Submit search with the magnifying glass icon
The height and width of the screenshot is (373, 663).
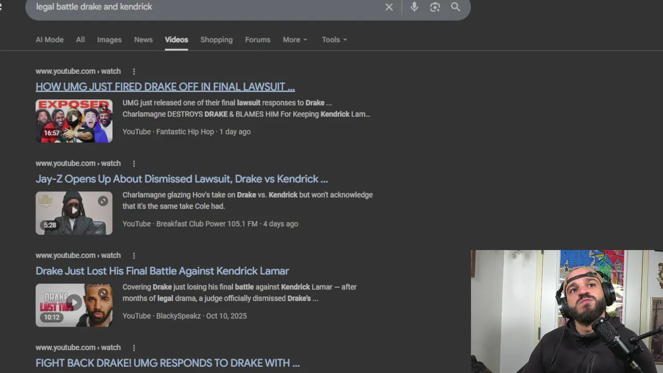pyautogui.click(x=455, y=7)
